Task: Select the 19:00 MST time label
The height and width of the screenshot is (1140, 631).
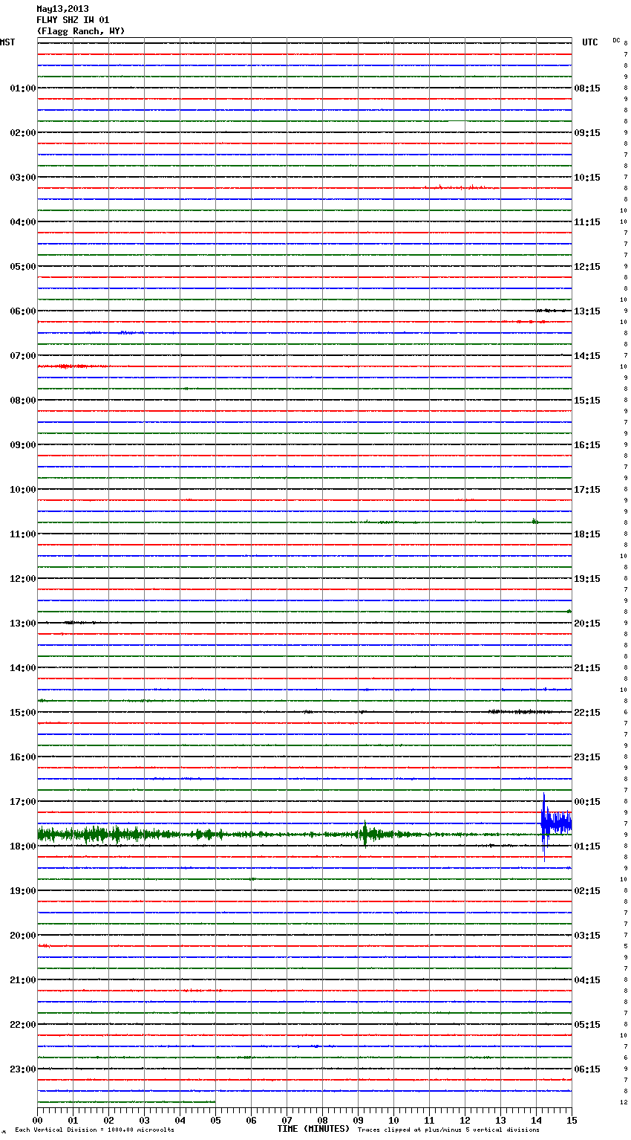Action: click(23, 891)
